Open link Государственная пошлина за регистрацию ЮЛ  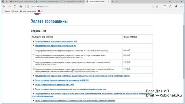coord(56,41)
